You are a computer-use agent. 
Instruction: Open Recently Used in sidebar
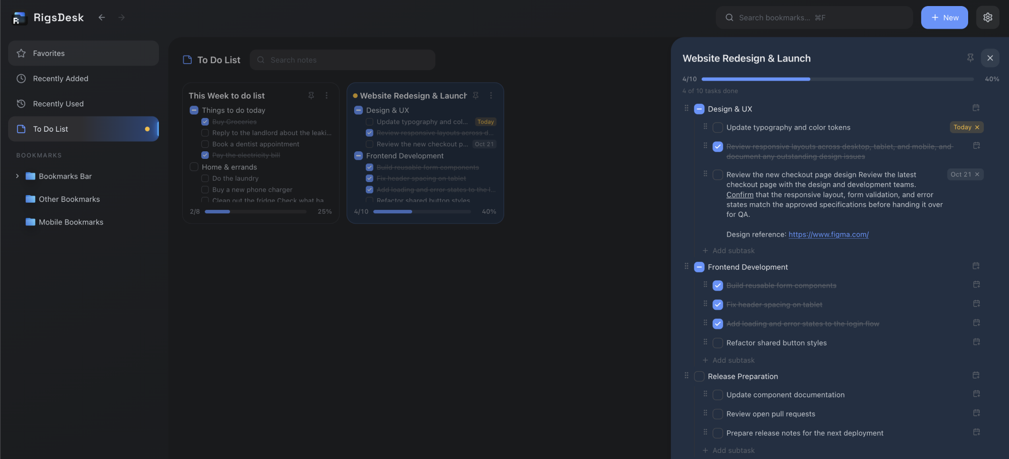[x=83, y=103]
